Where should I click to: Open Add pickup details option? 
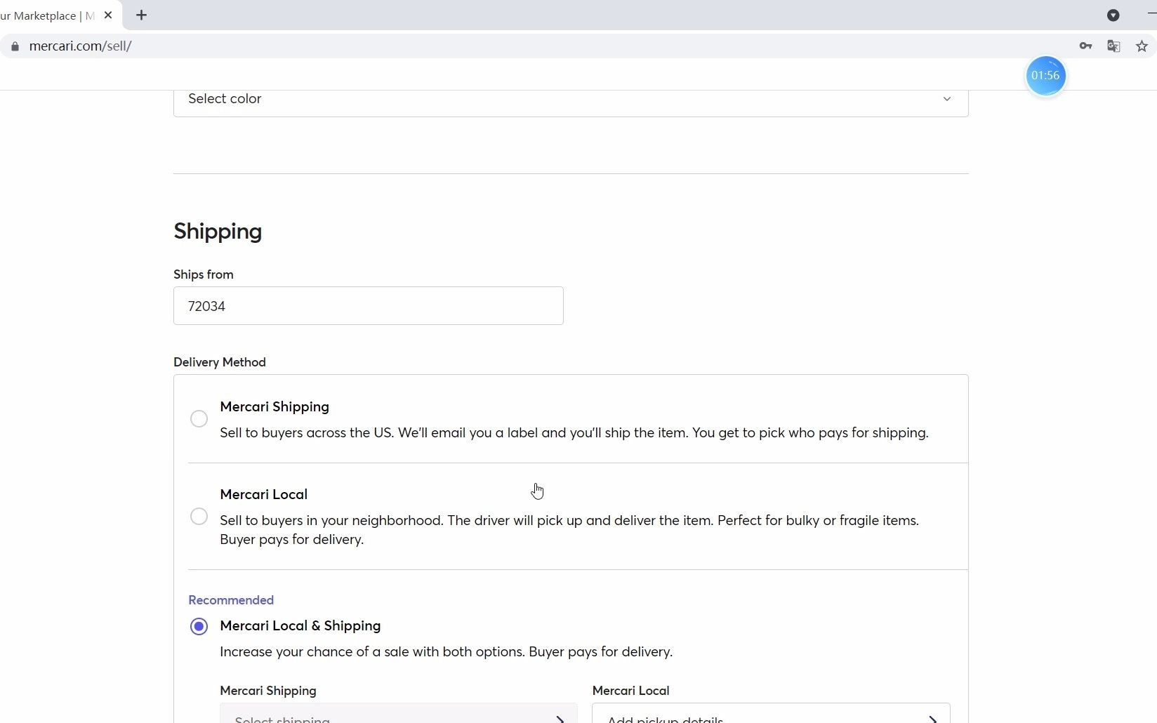click(771, 715)
